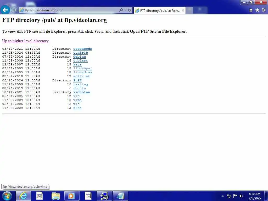The height and width of the screenshot is (201, 268).
Task: Show hidden tray icons arrow
Action: coord(222,196)
